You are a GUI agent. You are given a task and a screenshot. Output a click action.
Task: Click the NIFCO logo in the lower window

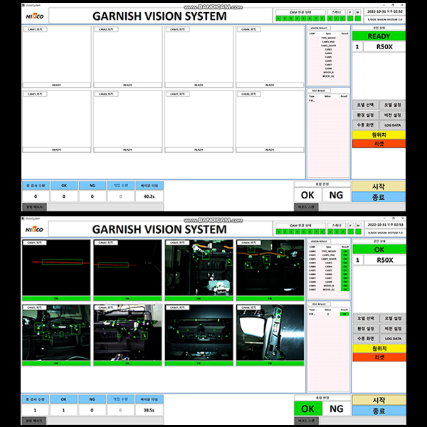(34, 229)
